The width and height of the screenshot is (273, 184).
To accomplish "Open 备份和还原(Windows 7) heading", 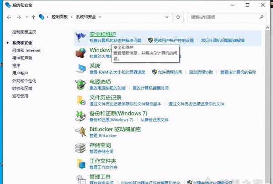I will 118,114.
